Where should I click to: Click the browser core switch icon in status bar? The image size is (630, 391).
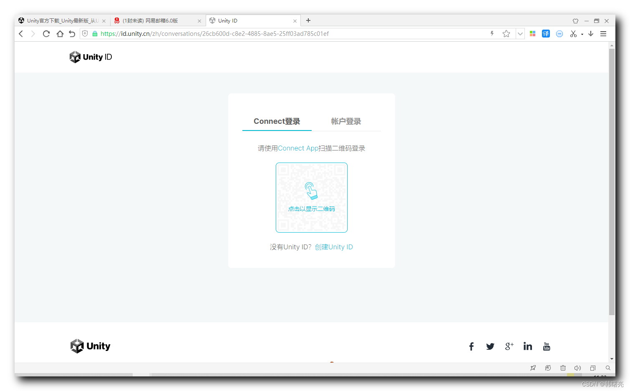pos(548,368)
